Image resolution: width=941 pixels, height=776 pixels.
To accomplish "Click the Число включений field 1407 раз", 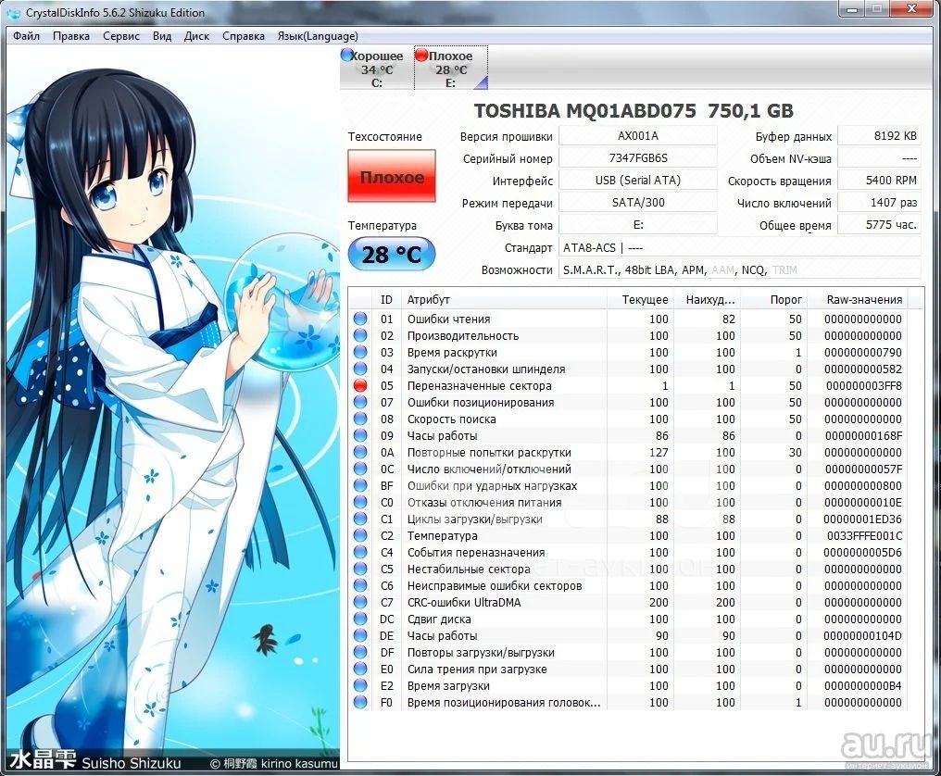I will [x=879, y=202].
